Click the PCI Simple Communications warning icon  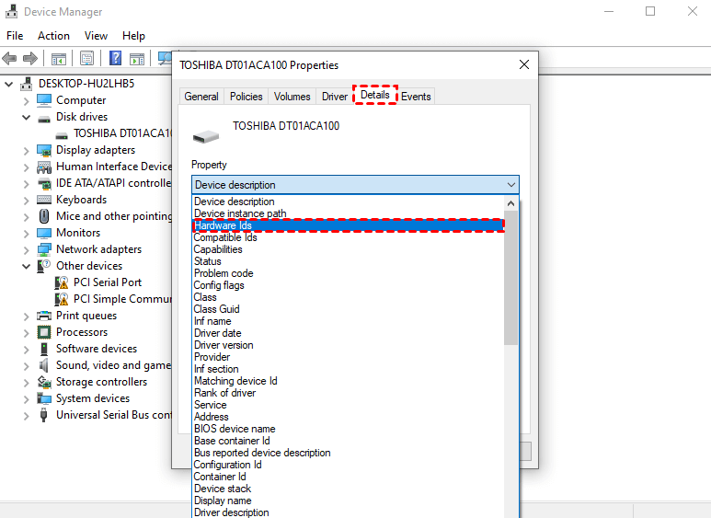pyautogui.click(x=62, y=299)
